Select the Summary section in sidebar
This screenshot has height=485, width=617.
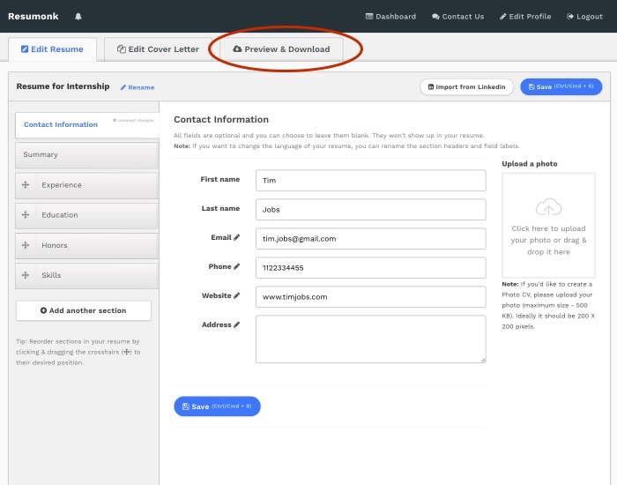[86, 154]
